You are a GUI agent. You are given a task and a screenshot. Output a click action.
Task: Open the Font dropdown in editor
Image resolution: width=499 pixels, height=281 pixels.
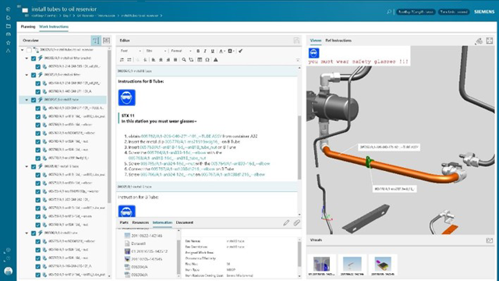coord(130,51)
